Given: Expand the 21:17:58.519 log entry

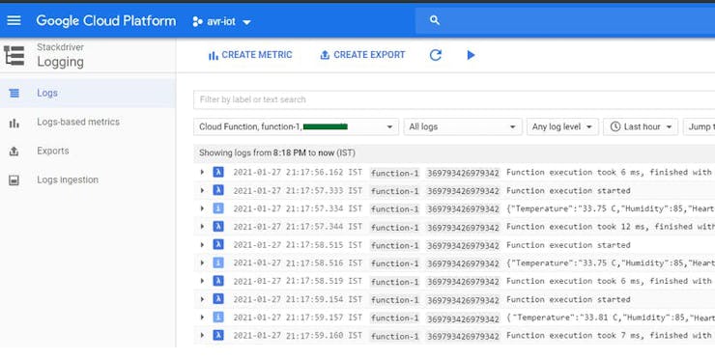Looking at the screenshot, I should click(x=202, y=281).
